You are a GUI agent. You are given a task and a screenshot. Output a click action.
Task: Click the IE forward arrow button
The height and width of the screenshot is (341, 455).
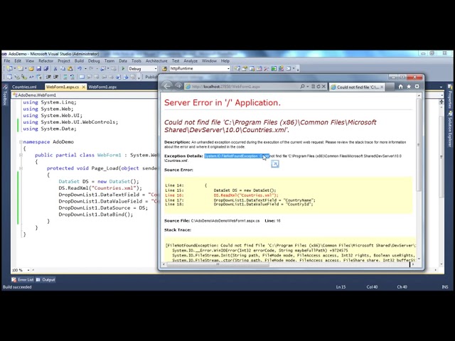[178, 87]
